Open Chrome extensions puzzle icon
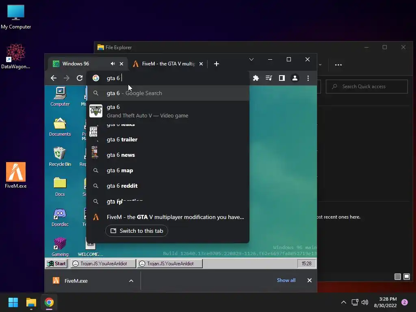 256,78
